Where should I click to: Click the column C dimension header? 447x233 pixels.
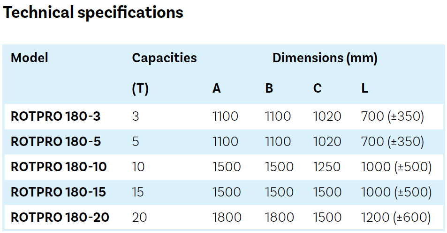317,88
